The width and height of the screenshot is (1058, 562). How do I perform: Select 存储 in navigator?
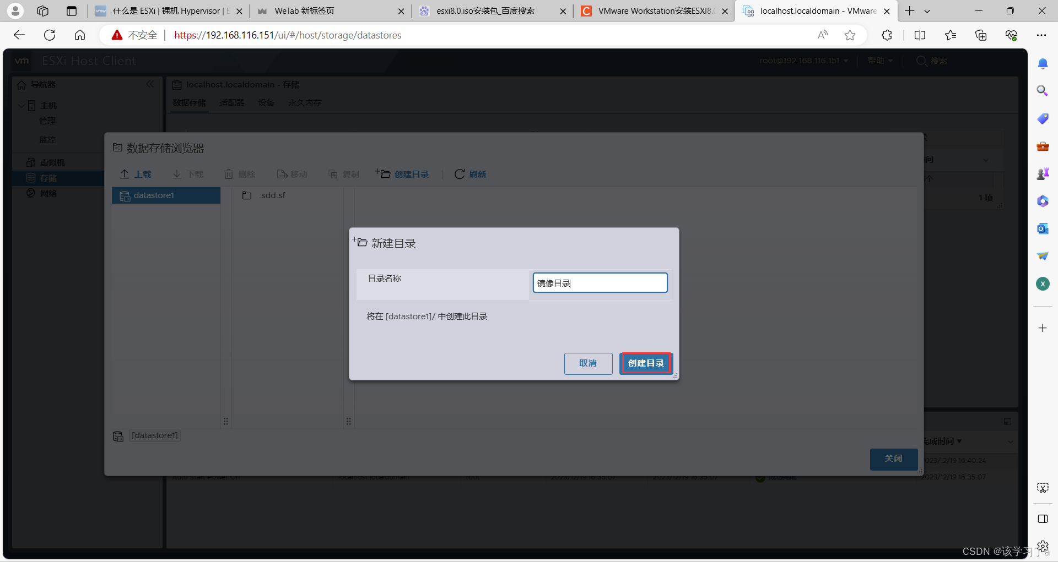click(48, 178)
